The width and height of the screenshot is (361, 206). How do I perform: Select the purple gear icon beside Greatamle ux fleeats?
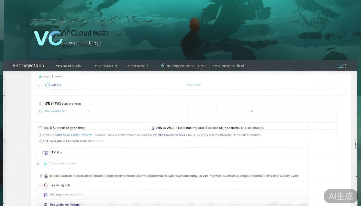(46, 204)
